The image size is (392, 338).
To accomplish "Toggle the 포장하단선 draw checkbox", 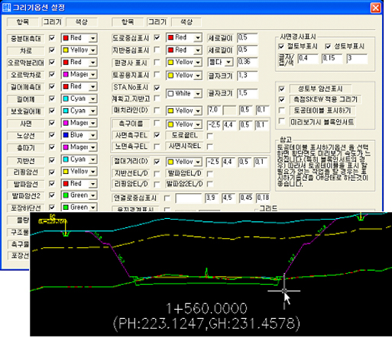I will tap(52, 208).
